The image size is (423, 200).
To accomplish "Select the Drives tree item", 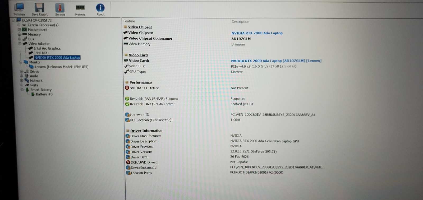I will (x=34, y=71).
